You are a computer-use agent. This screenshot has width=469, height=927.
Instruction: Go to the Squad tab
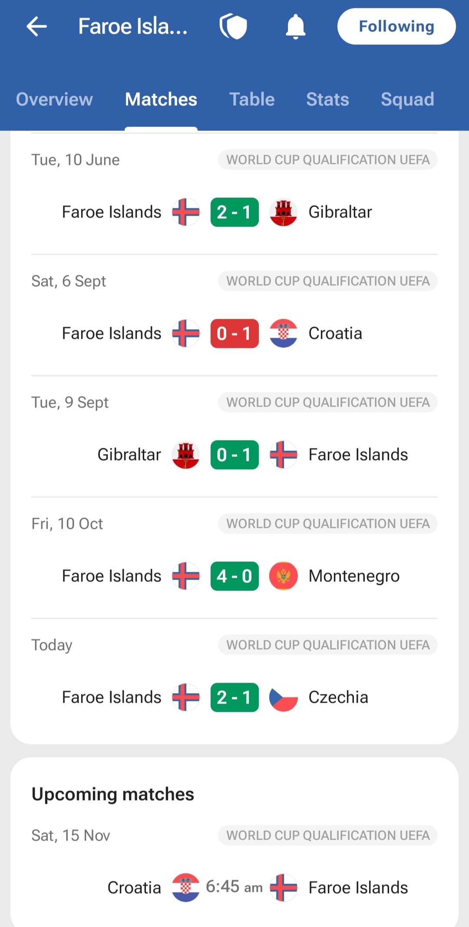coord(407,100)
